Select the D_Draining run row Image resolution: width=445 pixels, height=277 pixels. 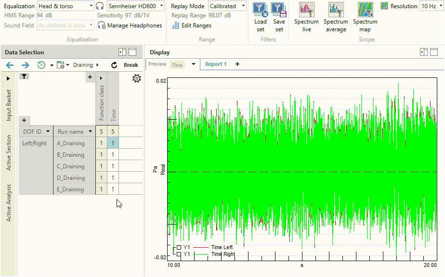(x=74, y=178)
